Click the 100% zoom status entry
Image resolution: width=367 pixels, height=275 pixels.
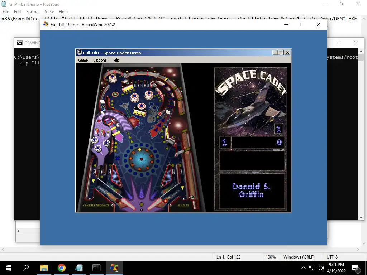271,257
